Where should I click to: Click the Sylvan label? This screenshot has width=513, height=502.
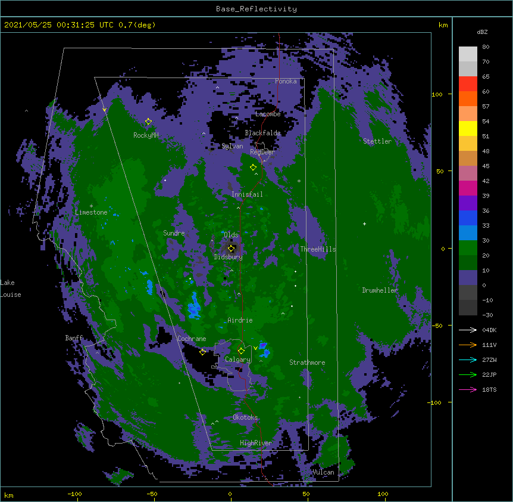coord(232,146)
